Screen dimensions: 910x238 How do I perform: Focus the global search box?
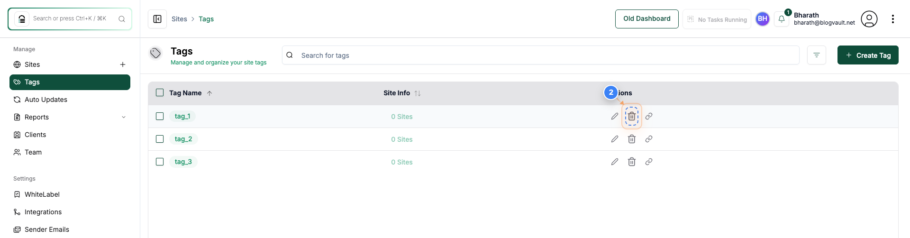click(x=70, y=19)
